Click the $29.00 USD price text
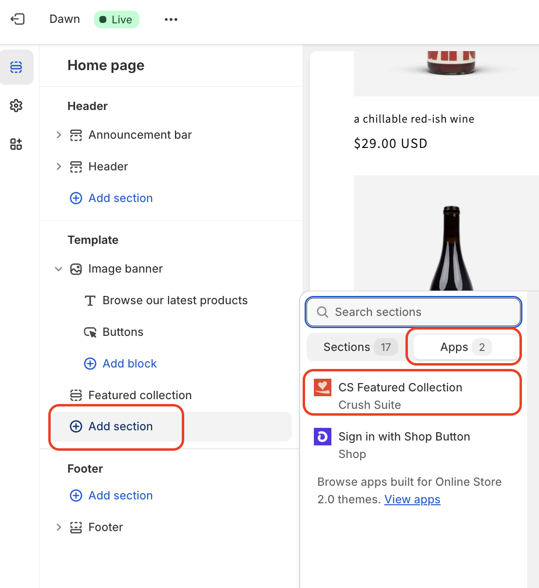 tap(390, 144)
